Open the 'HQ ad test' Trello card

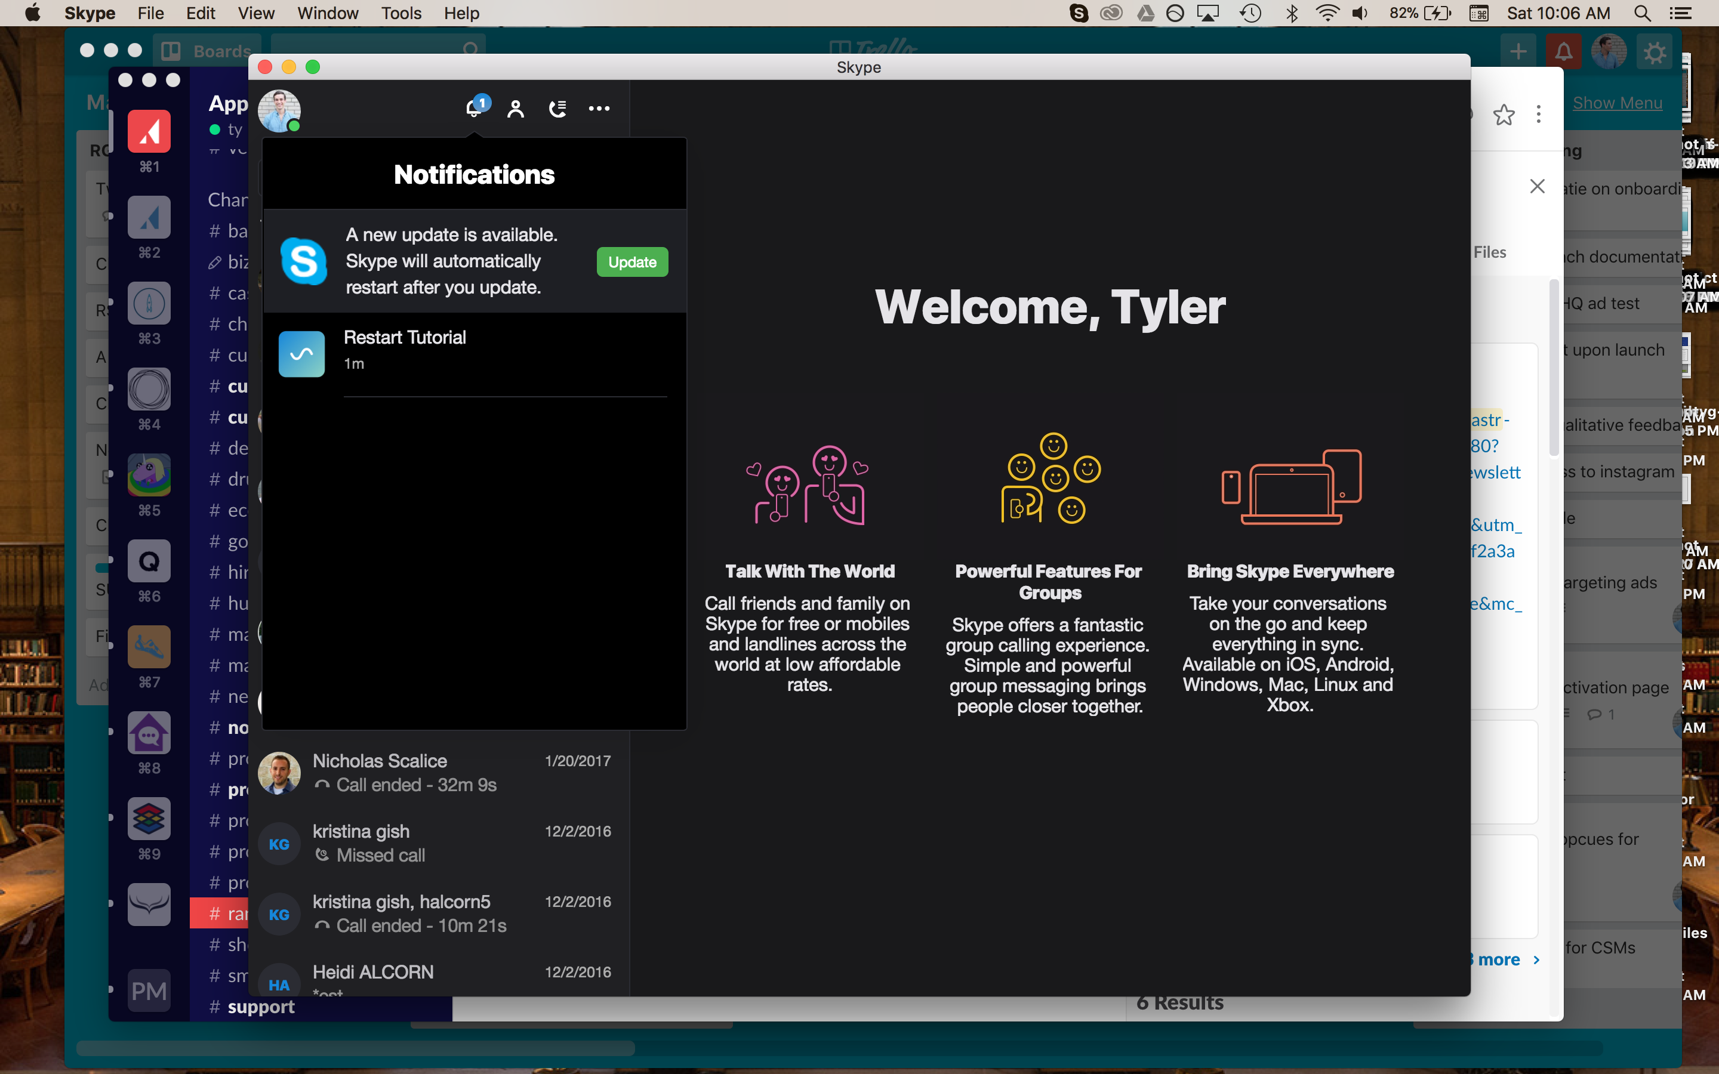[1623, 303]
